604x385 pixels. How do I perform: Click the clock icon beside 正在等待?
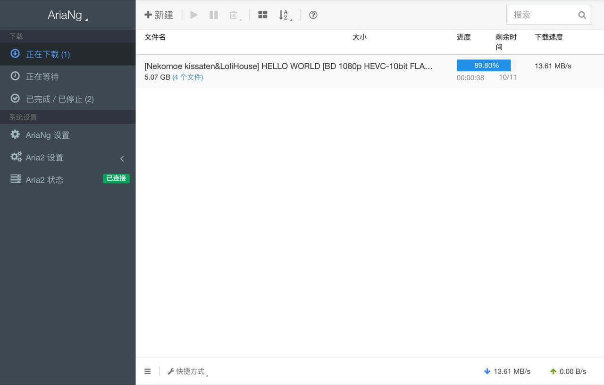pyautogui.click(x=15, y=76)
